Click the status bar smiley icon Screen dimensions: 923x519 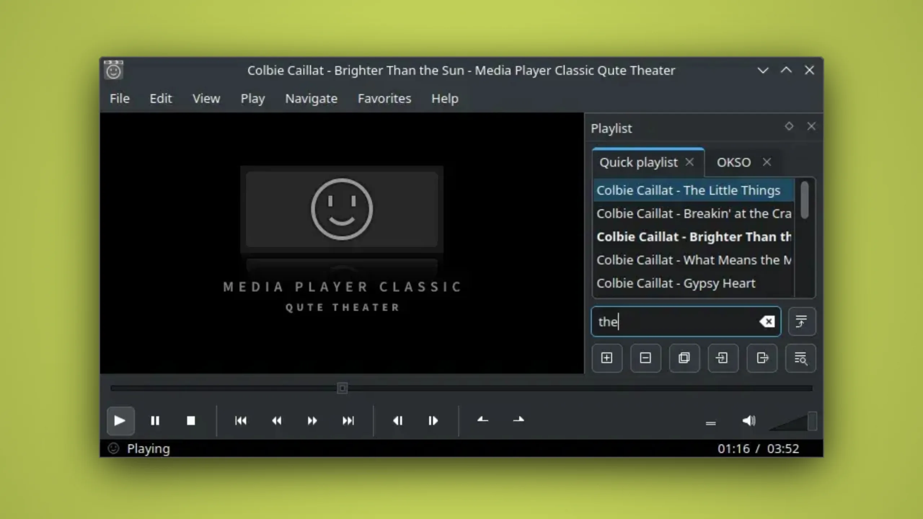pyautogui.click(x=114, y=448)
